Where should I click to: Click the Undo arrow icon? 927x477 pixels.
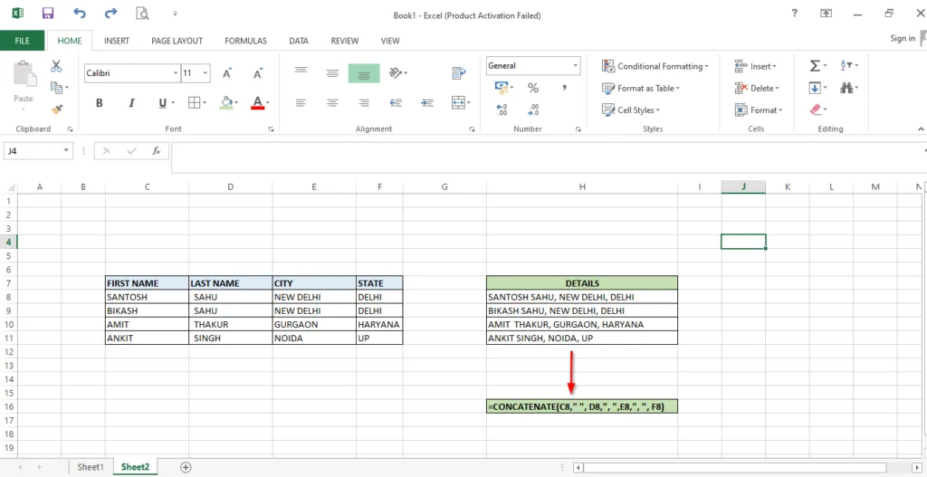click(80, 13)
